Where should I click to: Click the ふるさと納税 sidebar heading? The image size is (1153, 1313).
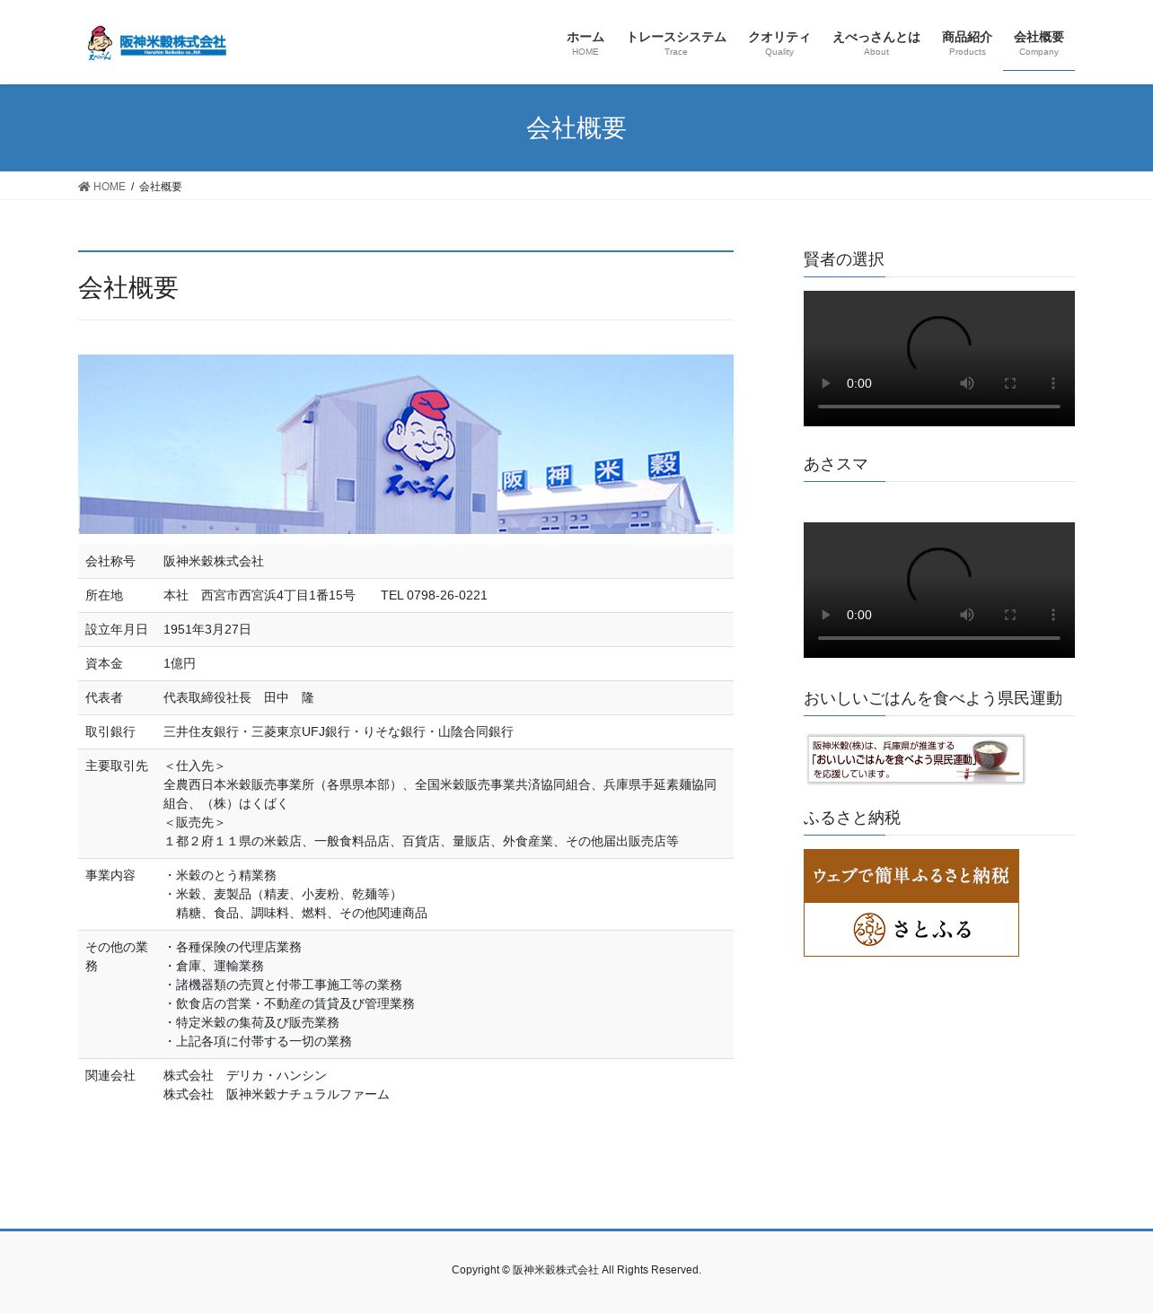pos(852,818)
